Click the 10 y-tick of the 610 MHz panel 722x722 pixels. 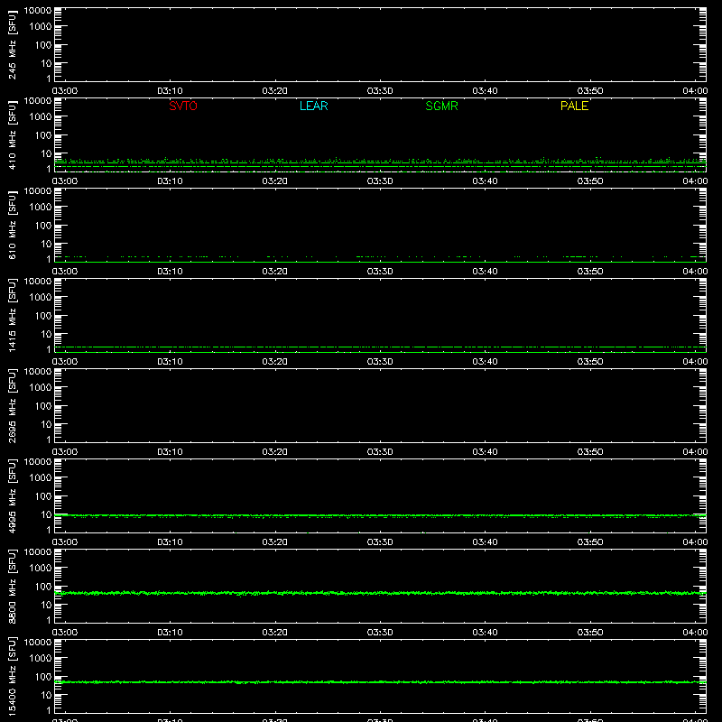(46, 244)
